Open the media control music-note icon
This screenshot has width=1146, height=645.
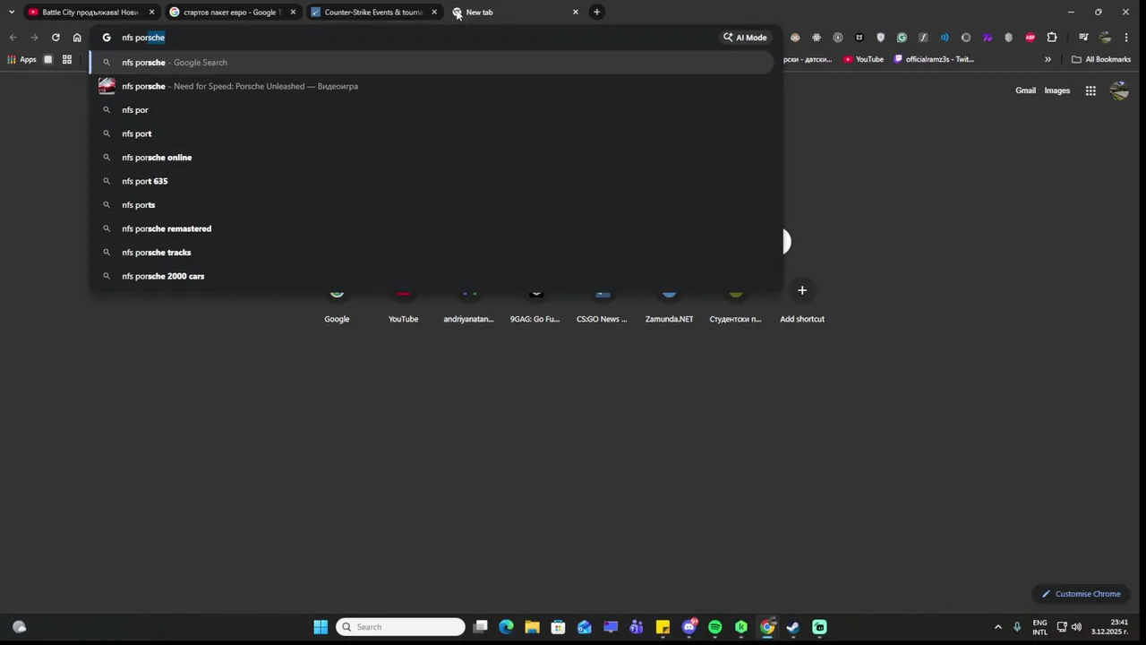pyautogui.click(x=1083, y=38)
